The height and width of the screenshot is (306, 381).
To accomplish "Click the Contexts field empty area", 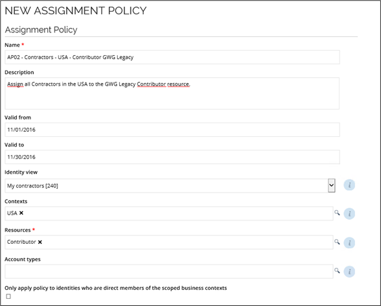I will pos(178,213).
